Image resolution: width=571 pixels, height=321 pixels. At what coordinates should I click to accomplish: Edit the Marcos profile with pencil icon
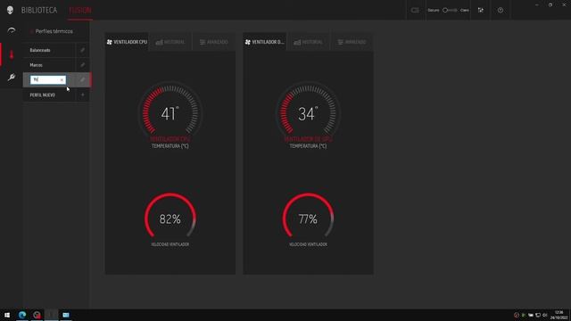pos(83,65)
